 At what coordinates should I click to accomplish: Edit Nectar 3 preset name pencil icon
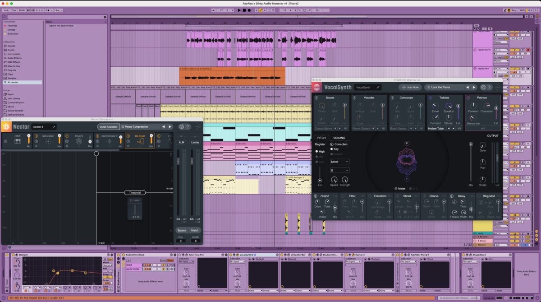tap(54, 127)
